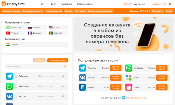The image size is (175, 105).
Task: Toggle the dark theme icon in header
Action: click(170, 4)
